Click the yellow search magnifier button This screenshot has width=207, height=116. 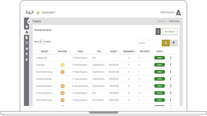pyautogui.click(x=166, y=43)
